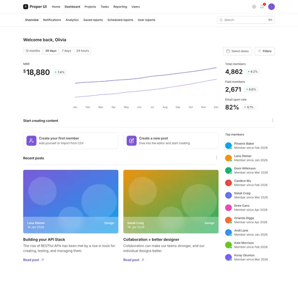Viewport: 298px width, 282px height.
Task: Open Reporting in top navigation
Action: 120,7
